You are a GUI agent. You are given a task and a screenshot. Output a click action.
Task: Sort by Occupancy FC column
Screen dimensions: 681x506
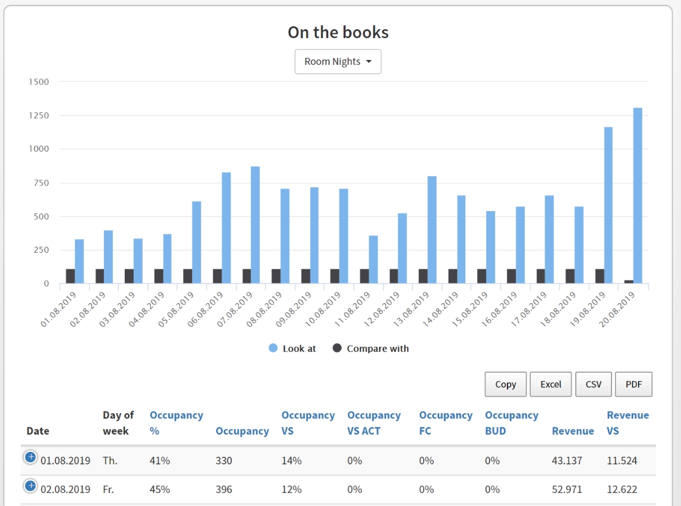[x=445, y=423]
